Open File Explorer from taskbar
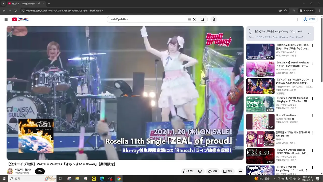The height and width of the screenshot is (182, 323). click(x=77, y=179)
